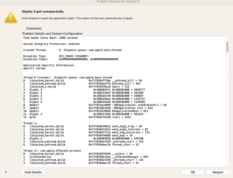Viewport: 233px width, 178px height.
Task: Click 'Time Awake Since Boot: 2200 seconds' line
Action: pos(51,38)
